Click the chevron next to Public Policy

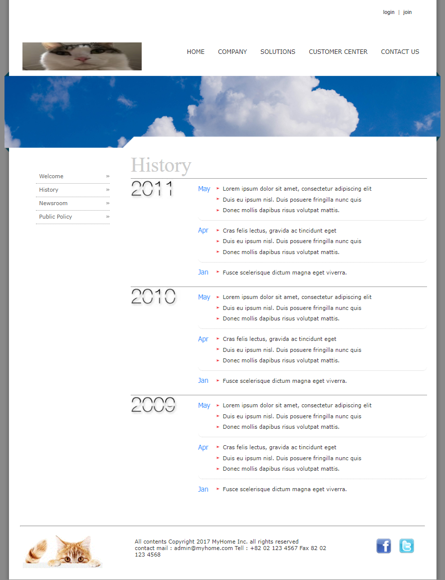click(108, 217)
